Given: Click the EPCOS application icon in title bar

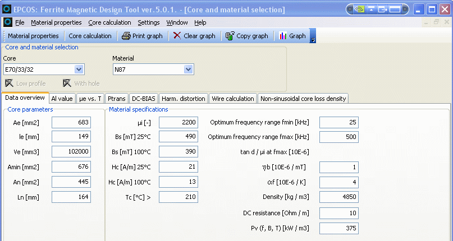Looking at the screenshot, I should click(6, 10).
